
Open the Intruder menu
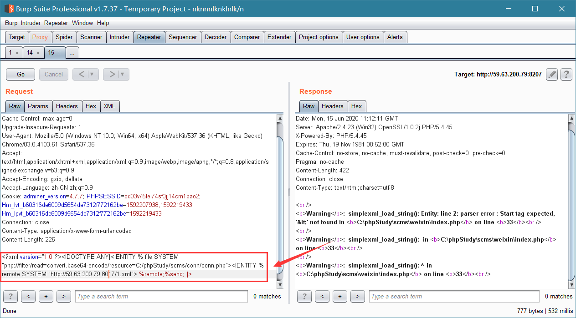pos(31,23)
